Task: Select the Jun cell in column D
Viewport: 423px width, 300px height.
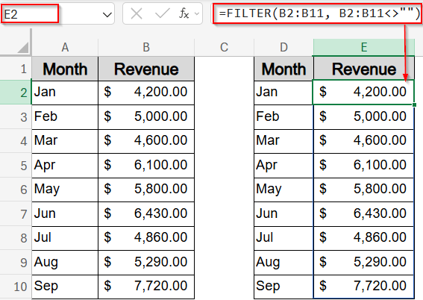Action: point(283,213)
